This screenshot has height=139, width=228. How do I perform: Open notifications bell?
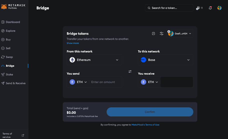pyautogui.click(x=210, y=8)
